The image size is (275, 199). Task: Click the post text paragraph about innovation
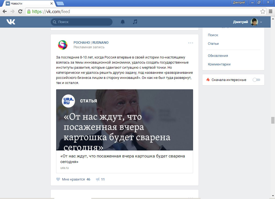coord(124,70)
